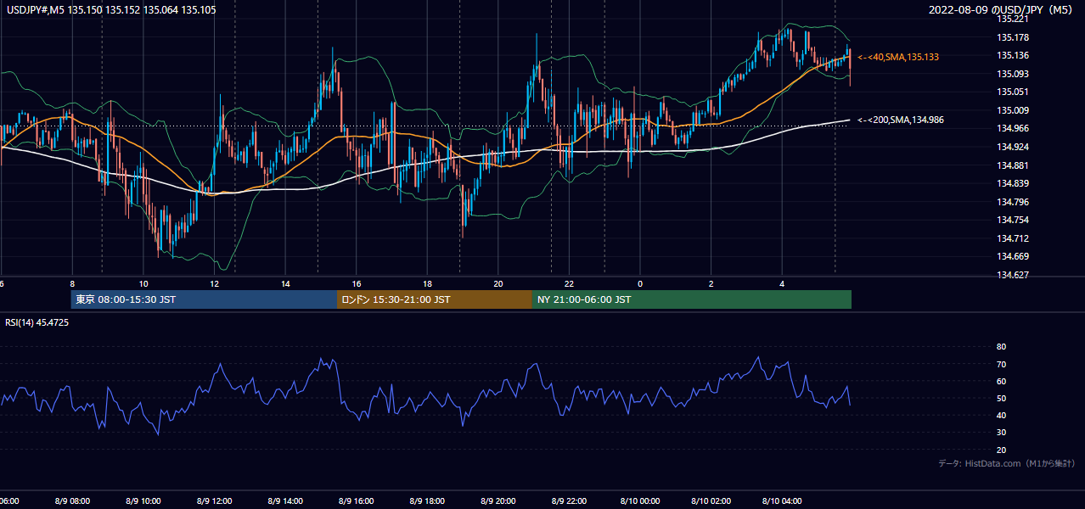This screenshot has width=1085, height=509.
Task: Click the 8/9 14:00 date label
Action: 285,501
